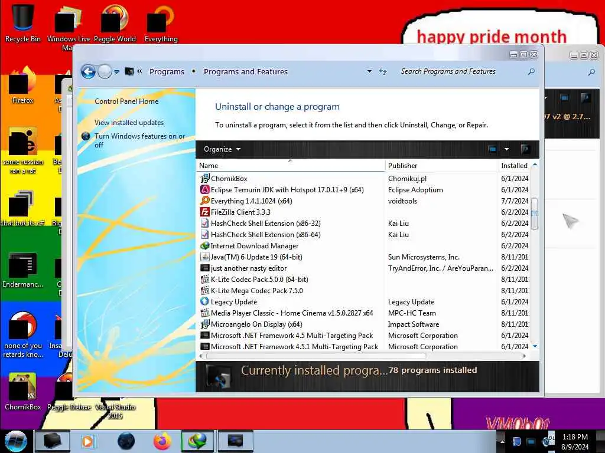
Task: Sort by the Name column header
Action: (x=291, y=166)
